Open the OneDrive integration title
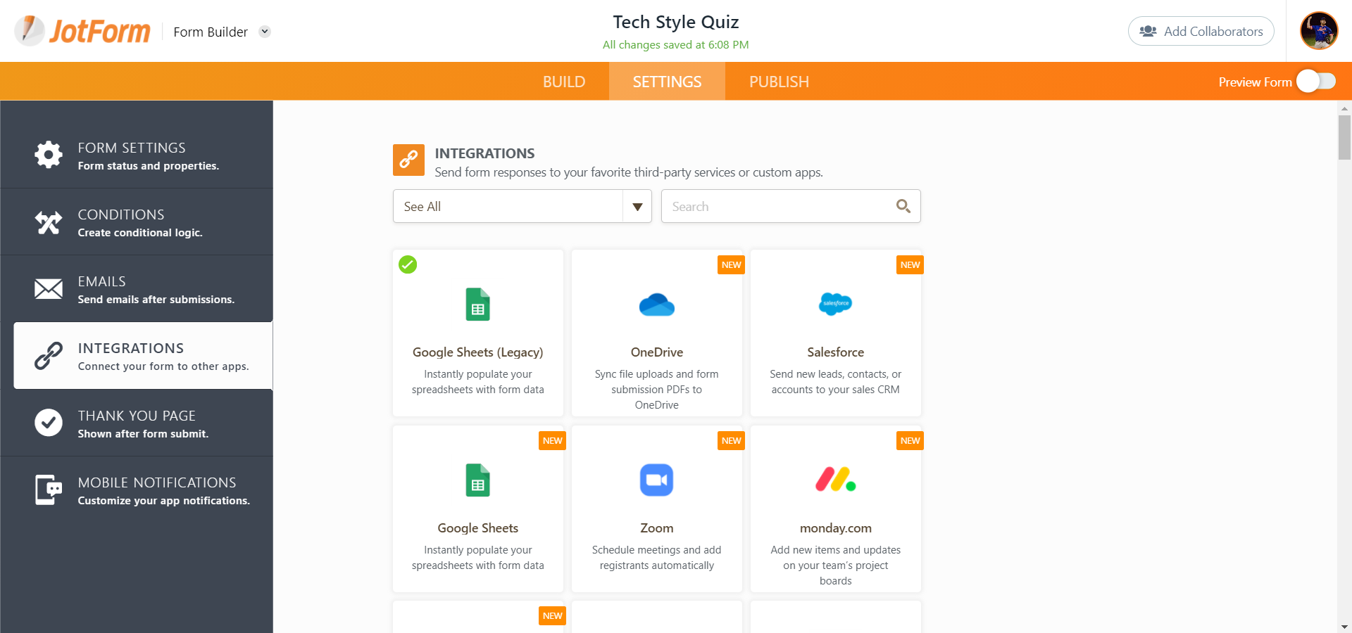 tap(657, 352)
